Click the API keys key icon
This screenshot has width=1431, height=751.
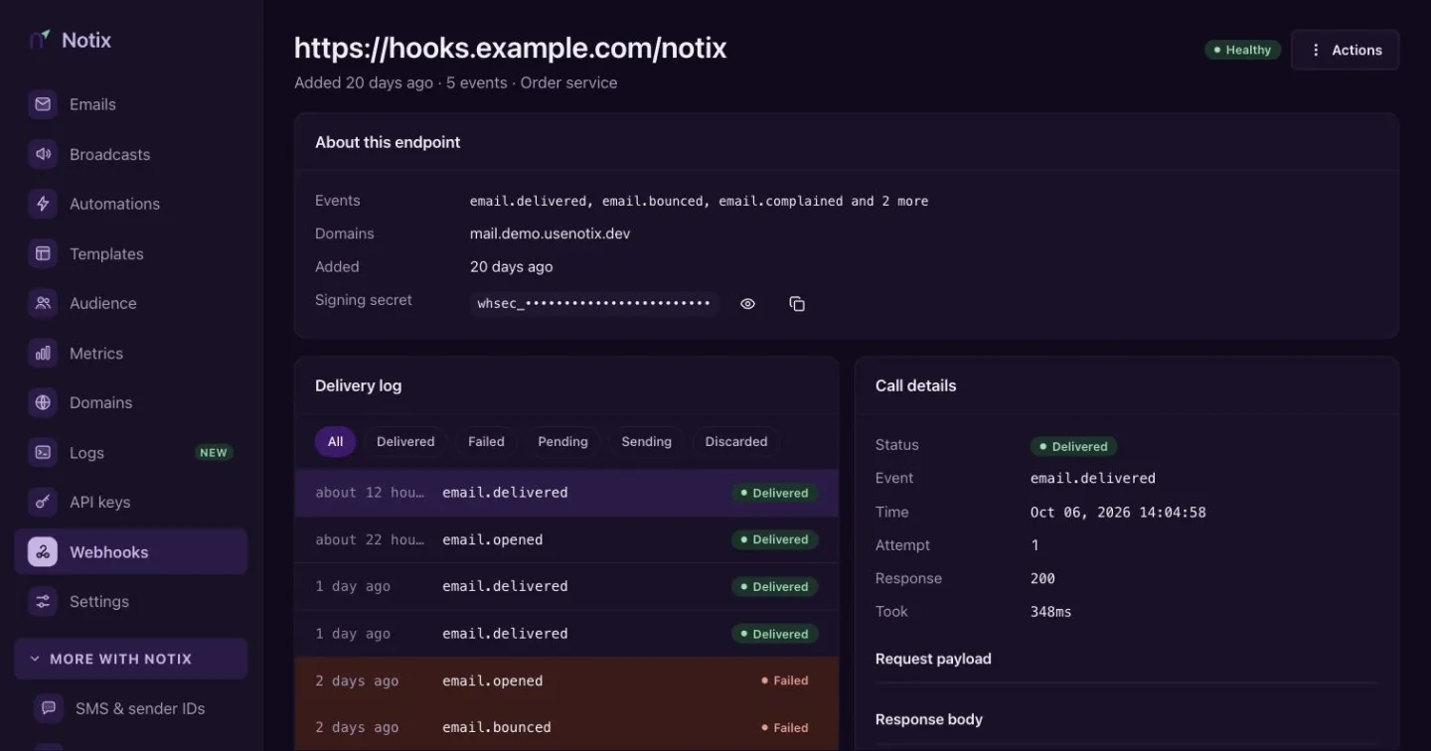(43, 502)
